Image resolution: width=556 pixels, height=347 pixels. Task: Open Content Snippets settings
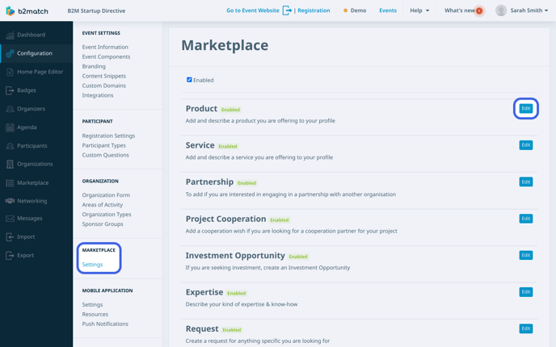(104, 76)
